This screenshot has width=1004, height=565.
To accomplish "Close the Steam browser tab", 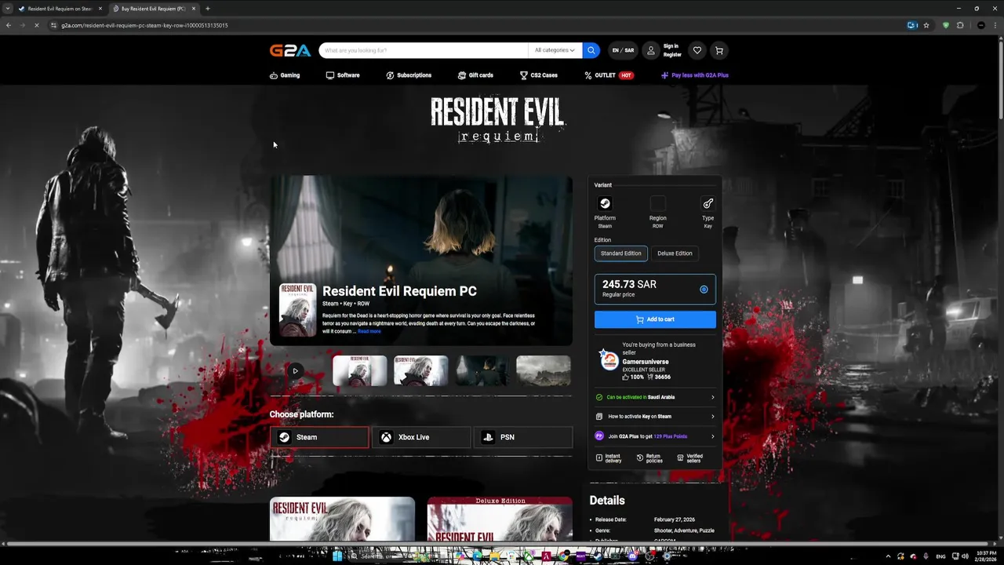I will 100,9.
